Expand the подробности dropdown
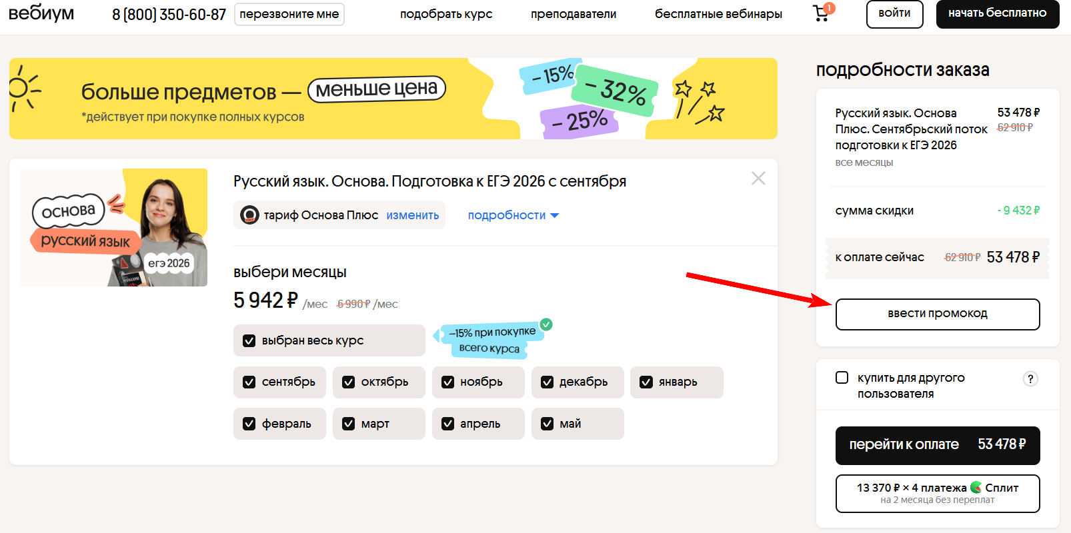Image resolution: width=1071 pixels, height=533 pixels. tap(513, 215)
